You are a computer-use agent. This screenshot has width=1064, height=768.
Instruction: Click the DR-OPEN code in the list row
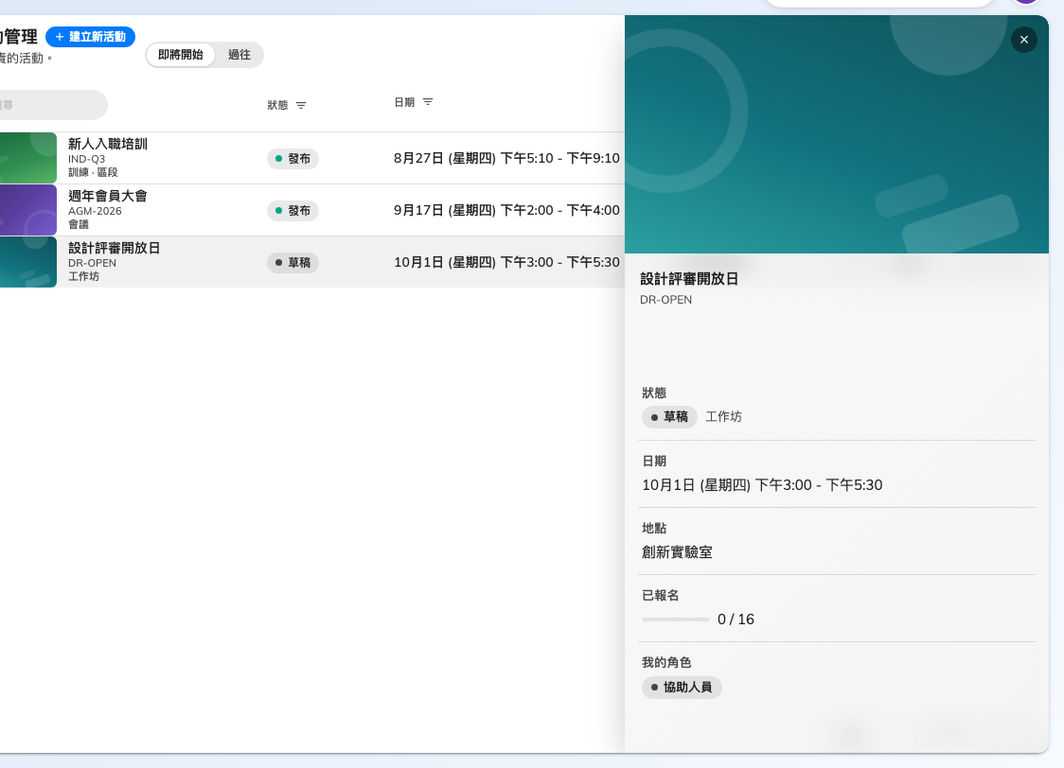click(x=92, y=263)
